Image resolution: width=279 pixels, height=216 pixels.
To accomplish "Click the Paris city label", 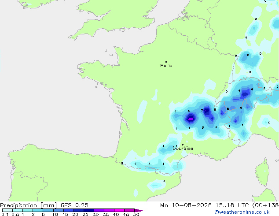I will [x=166, y=66].
